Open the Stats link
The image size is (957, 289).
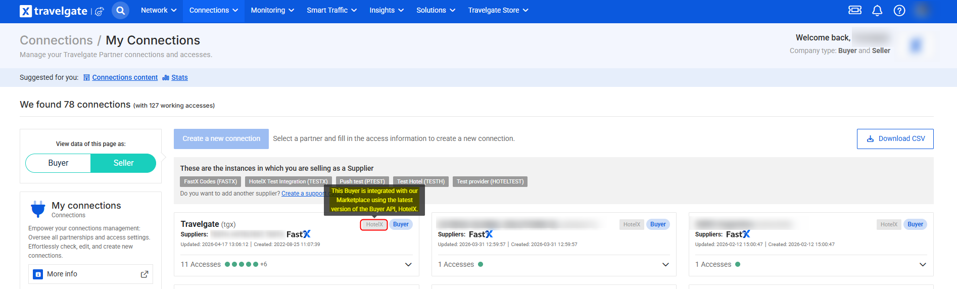click(179, 77)
